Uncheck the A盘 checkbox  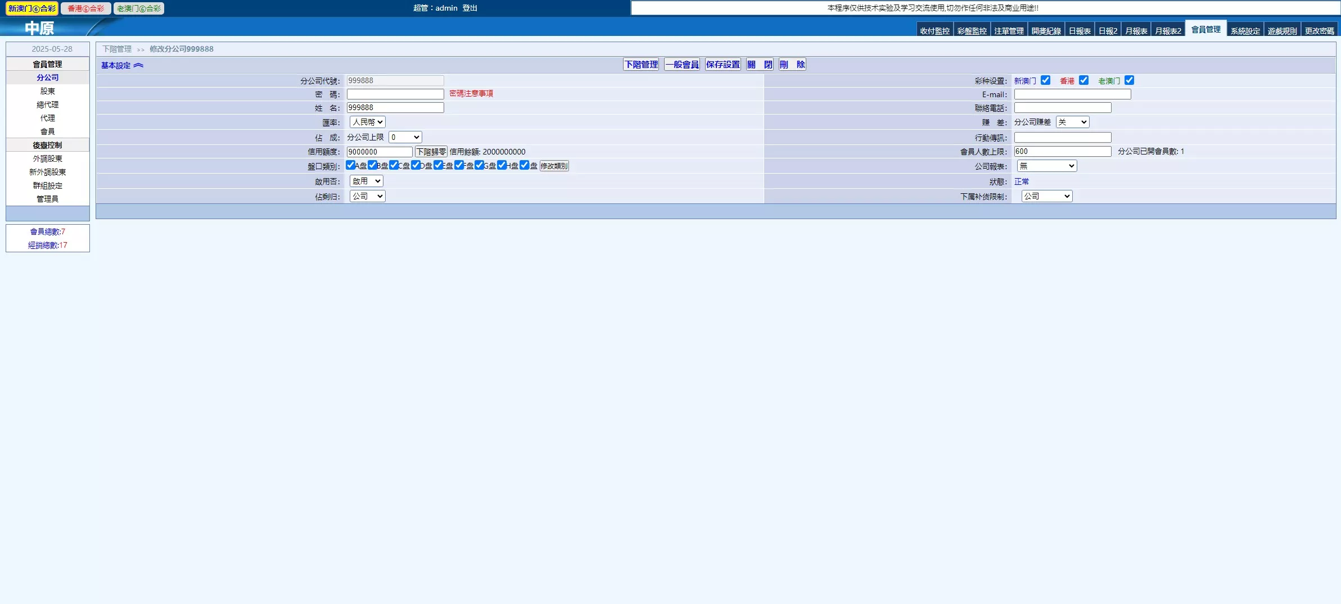click(350, 165)
